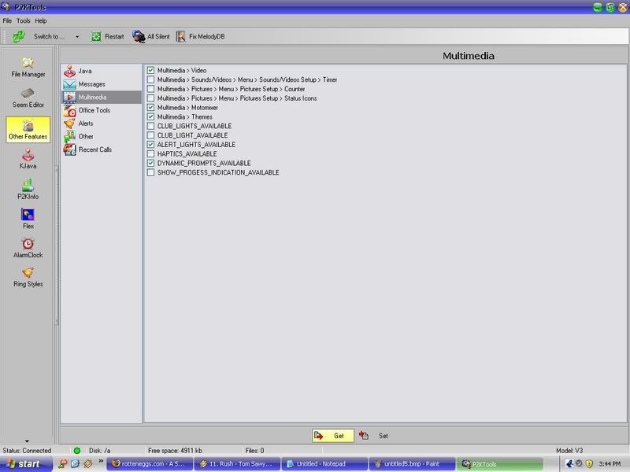Toggle the Multimedia > Video checkbox

coord(150,70)
